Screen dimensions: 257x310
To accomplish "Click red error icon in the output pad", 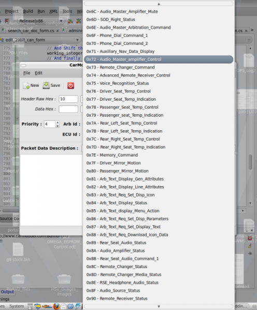I will 250,238.
